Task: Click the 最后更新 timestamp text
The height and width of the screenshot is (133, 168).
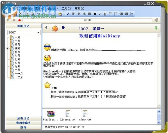Action: click(64, 127)
